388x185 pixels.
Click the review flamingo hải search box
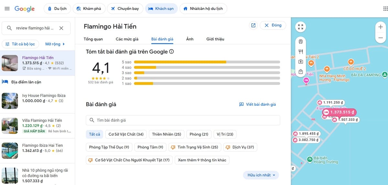coord(36,28)
